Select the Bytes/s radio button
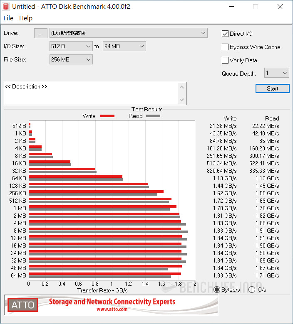 217,290
